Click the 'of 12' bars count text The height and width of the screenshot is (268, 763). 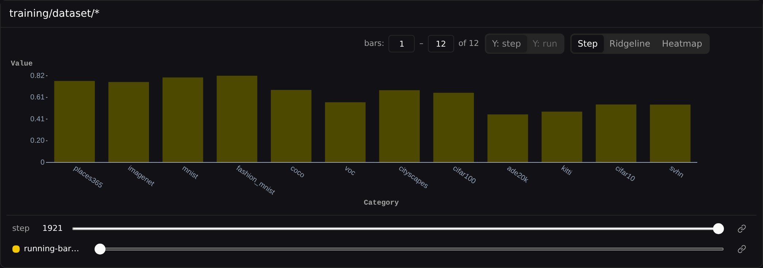[468, 43]
